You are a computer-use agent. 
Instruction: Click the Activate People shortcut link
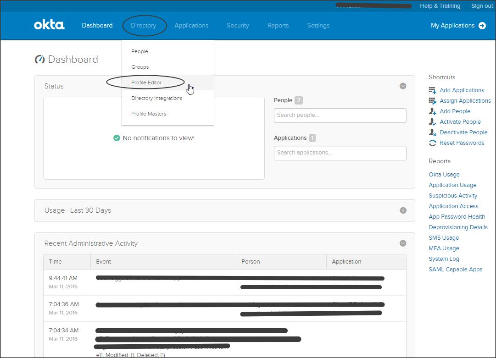(x=460, y=121)
